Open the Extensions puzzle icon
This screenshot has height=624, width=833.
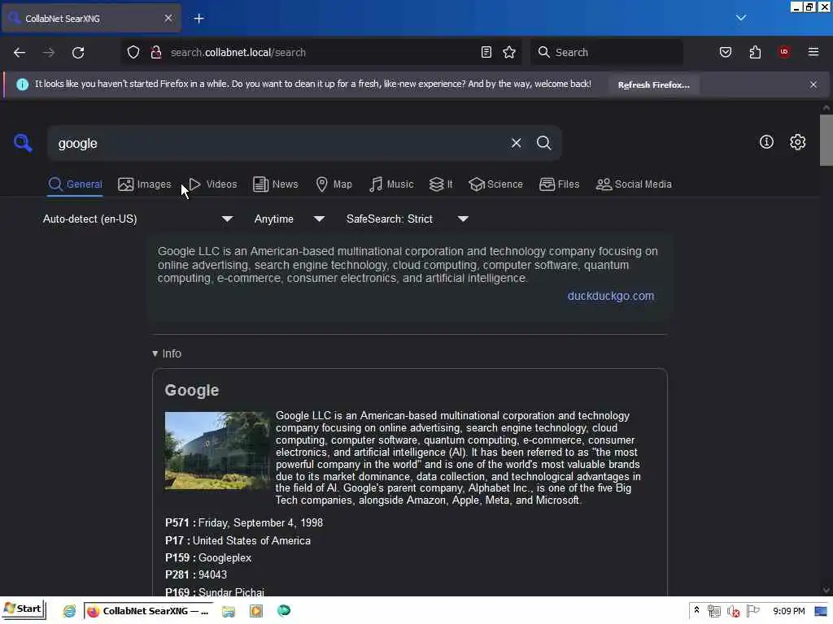click(x=755, y=52)
